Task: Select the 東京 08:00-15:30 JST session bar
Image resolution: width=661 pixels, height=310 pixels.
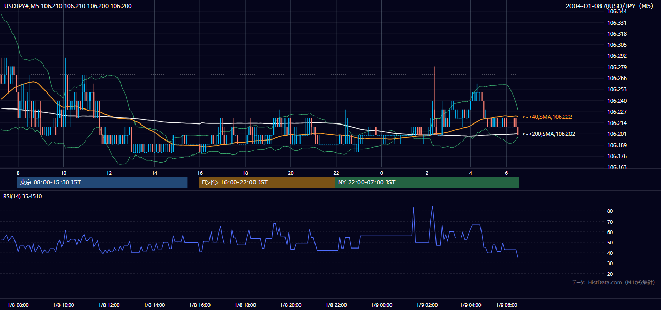Action: (x=102, y=182)
